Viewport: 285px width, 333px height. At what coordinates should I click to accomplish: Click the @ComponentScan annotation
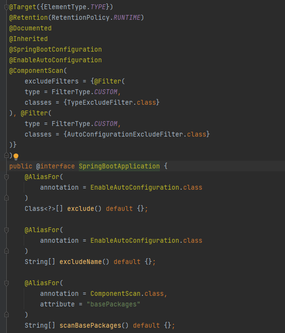coord(36,71)
